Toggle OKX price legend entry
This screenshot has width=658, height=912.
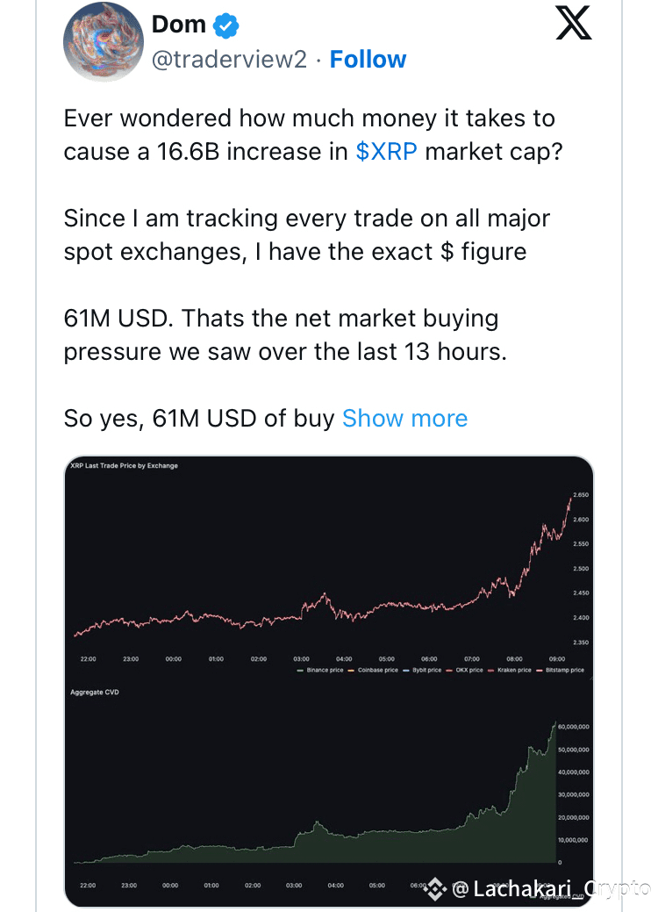(464, 670)
